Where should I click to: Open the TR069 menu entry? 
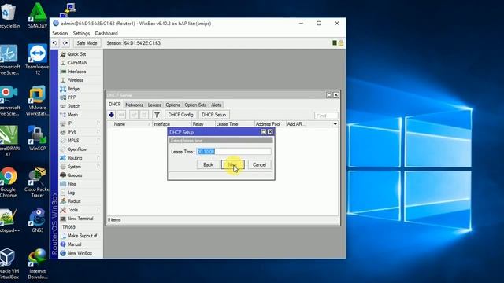click(69, 227)
